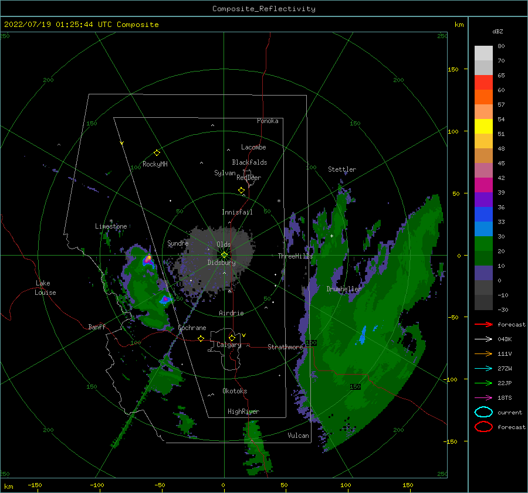Click the Didsbury city label
Image resolution: width=528 pixels, height=493 pixels.
point(222,263)
